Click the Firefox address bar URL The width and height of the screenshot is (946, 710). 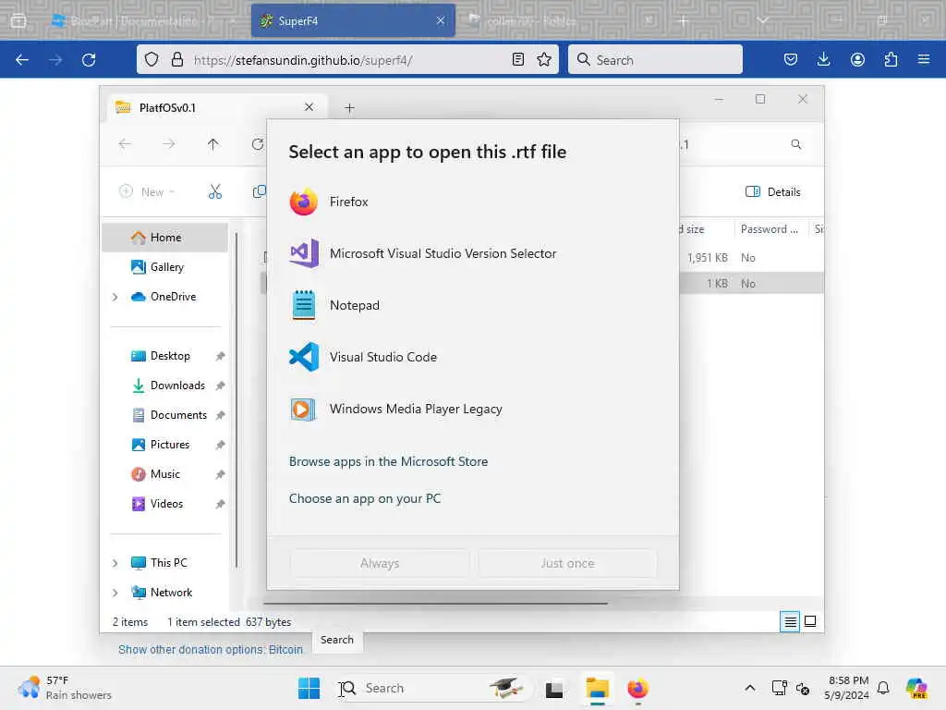(x=302, y=60)
